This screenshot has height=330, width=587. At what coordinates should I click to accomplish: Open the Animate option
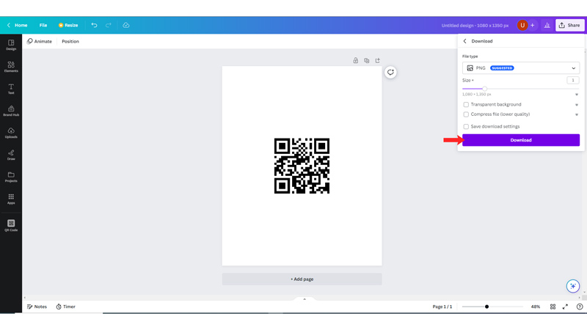click(x=40, y=41)
